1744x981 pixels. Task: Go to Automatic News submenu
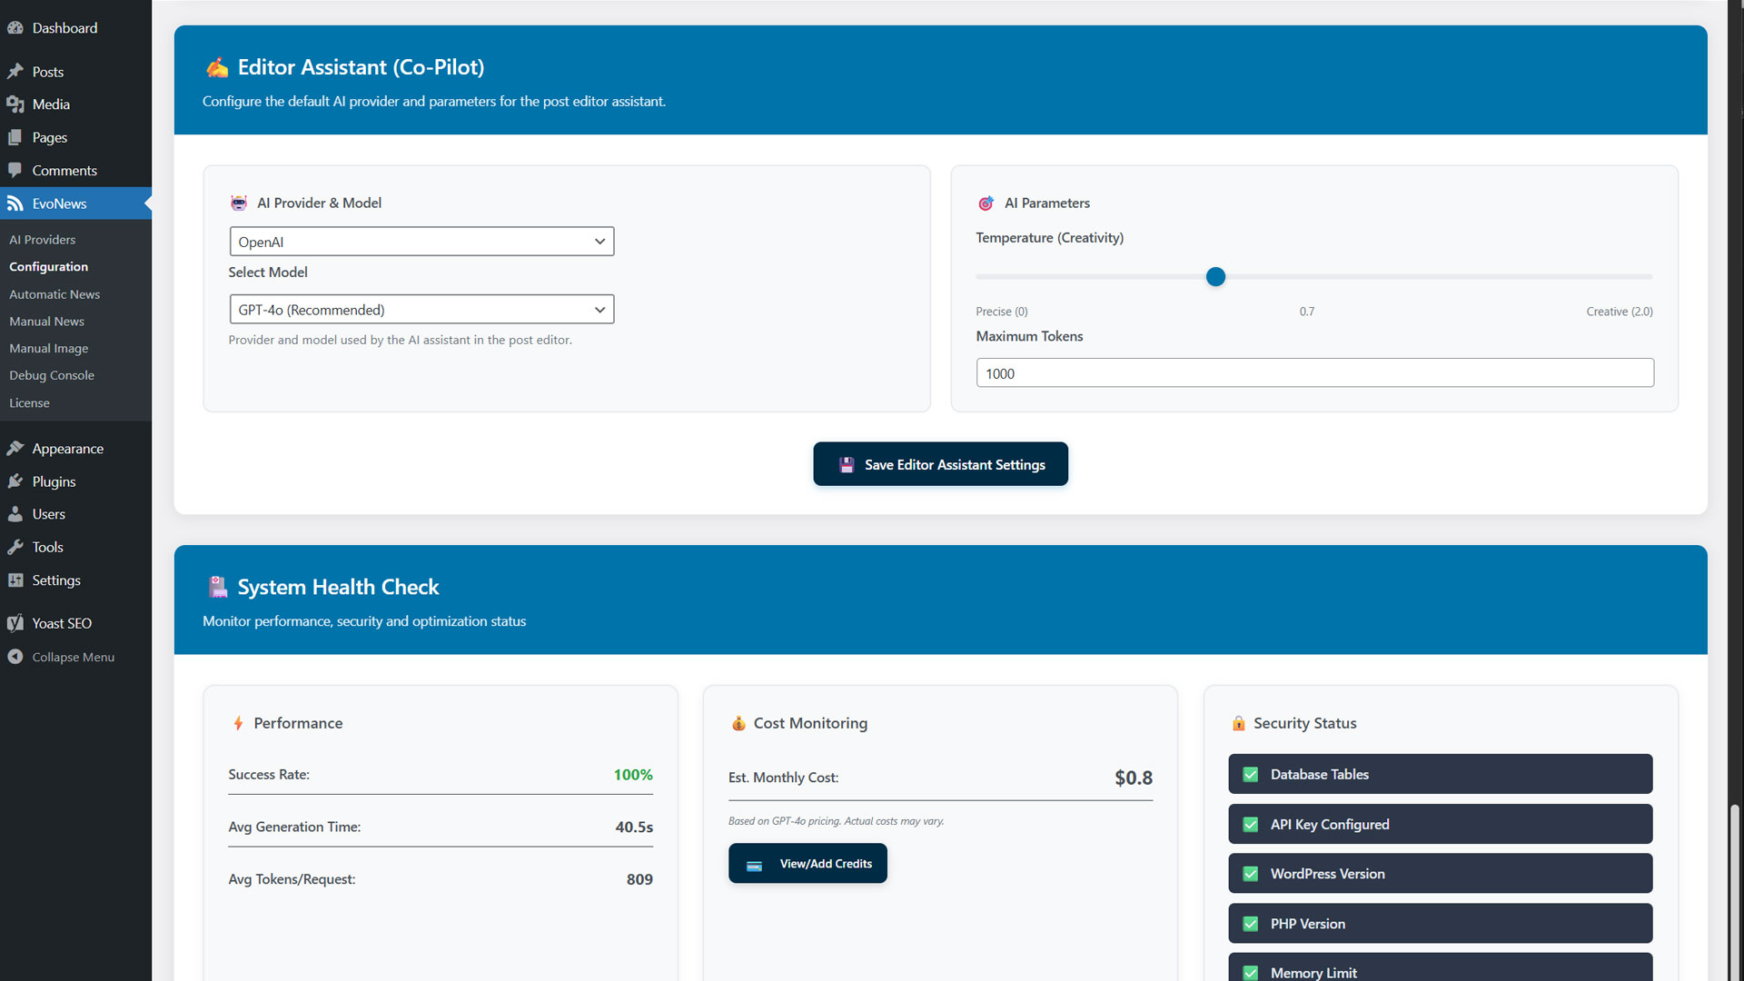(x=54, y=294)
